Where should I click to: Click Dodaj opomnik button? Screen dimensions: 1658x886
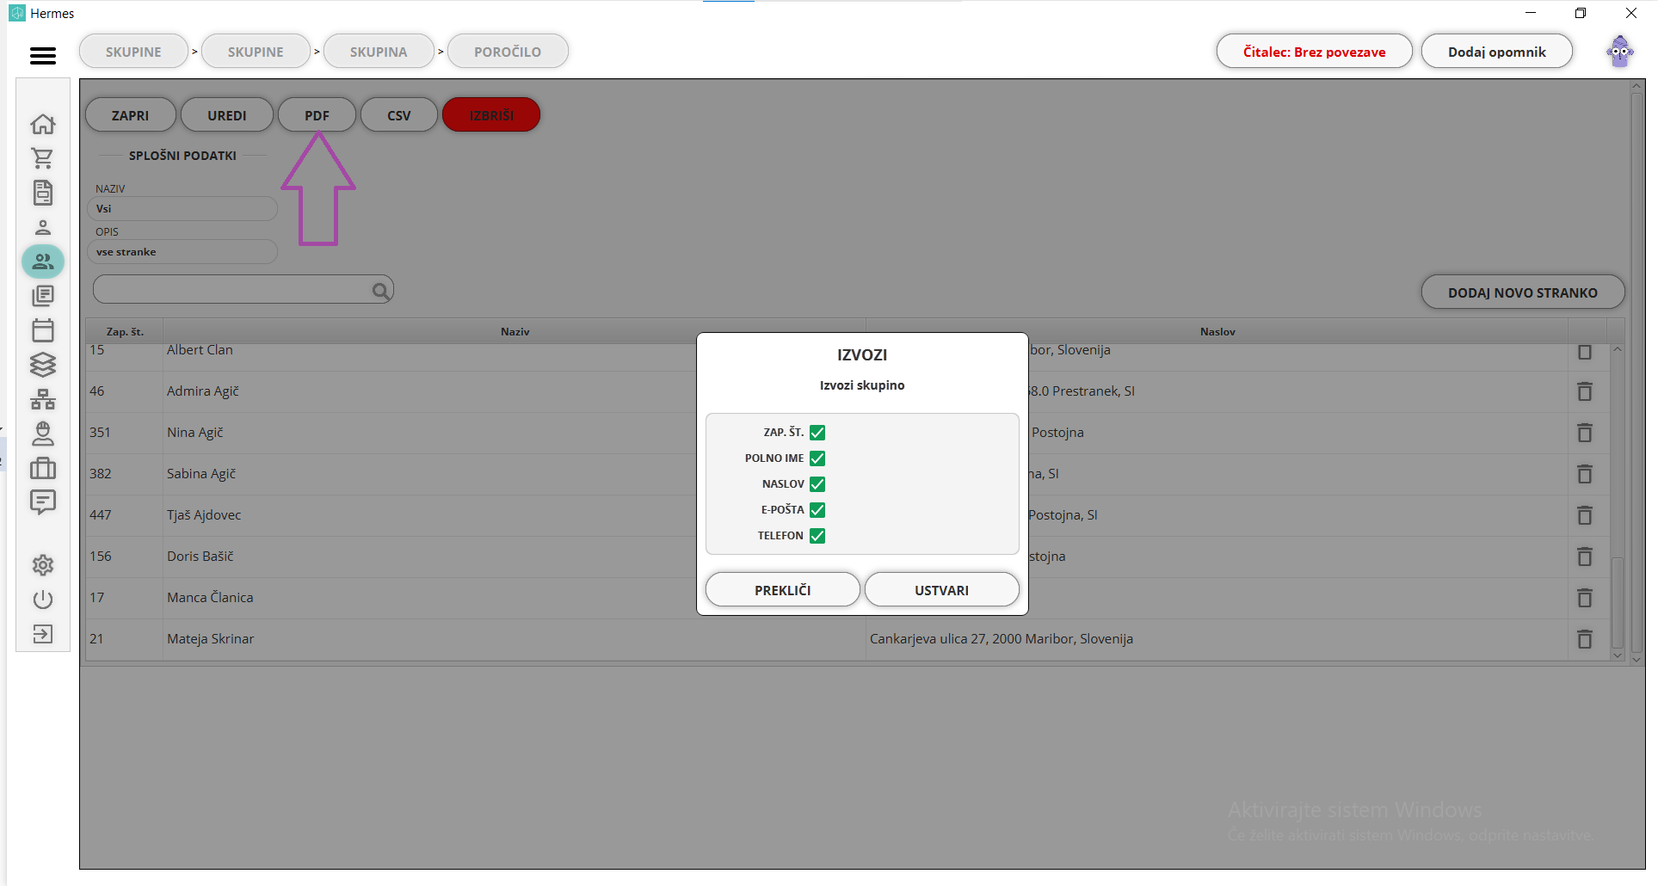point(1497,52)
